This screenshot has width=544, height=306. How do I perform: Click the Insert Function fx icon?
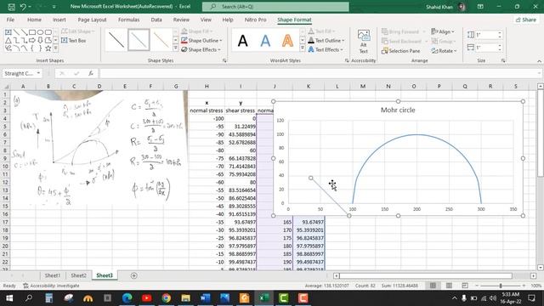pos(91,74)
